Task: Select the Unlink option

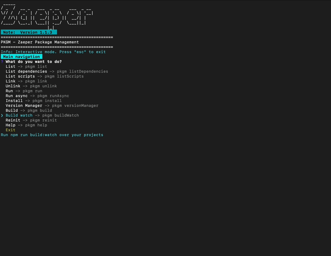Action: tap(13, 86)
